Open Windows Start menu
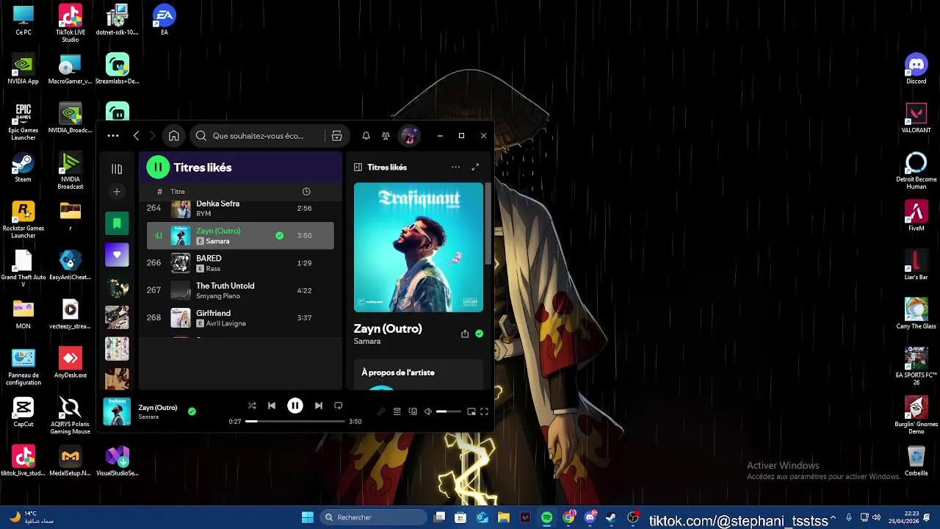The height and width of the screenshot is (529, 940). click(308, 517)
